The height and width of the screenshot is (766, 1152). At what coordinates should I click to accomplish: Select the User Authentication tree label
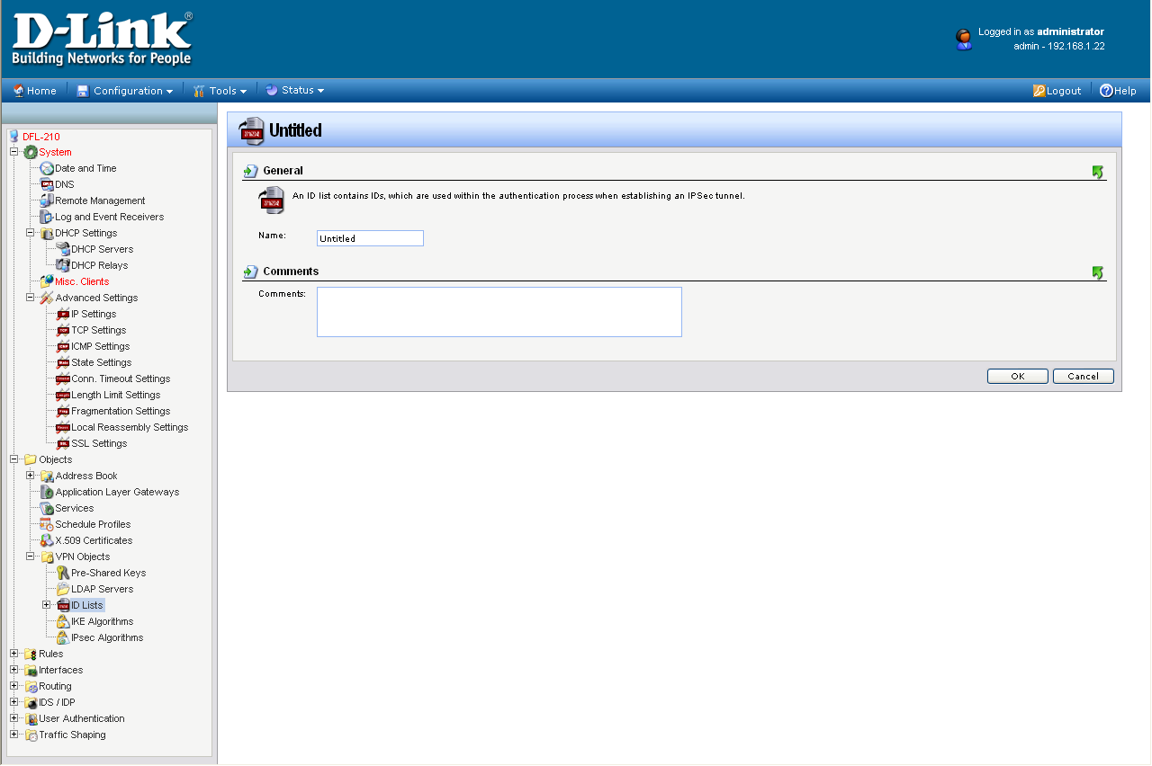pyautogui.click(x=82, y=718)
